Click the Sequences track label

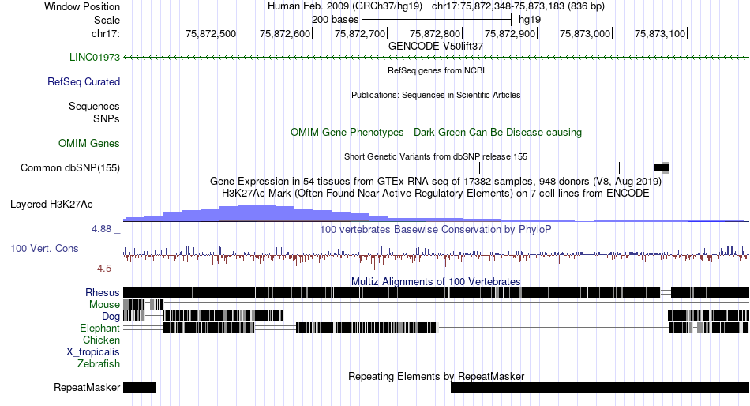[94, 107]
